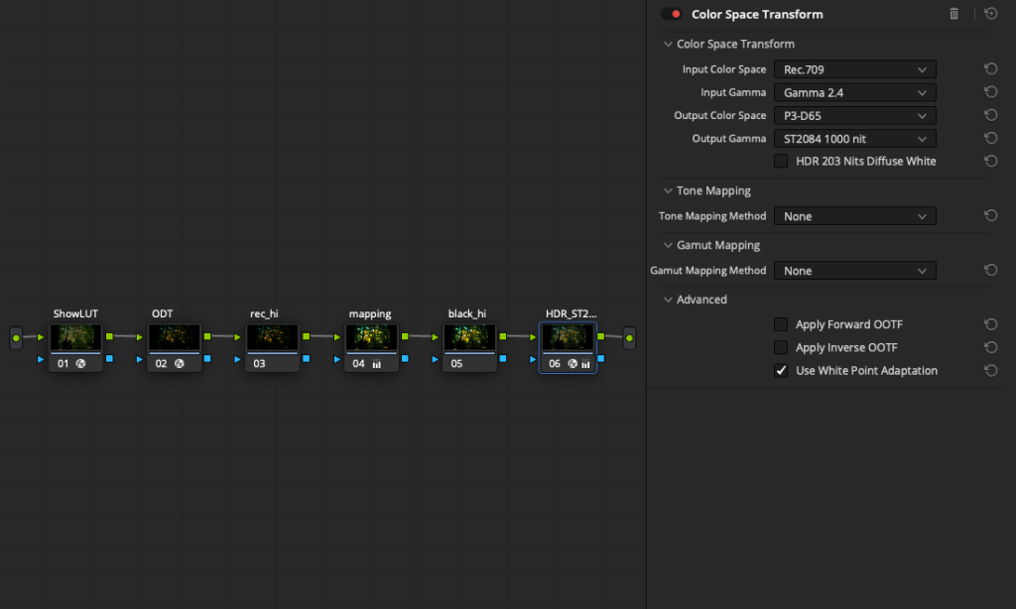Click blue key output of ShowLUT node
This screenshot has width=1016, height=609.
pos(109,358)
